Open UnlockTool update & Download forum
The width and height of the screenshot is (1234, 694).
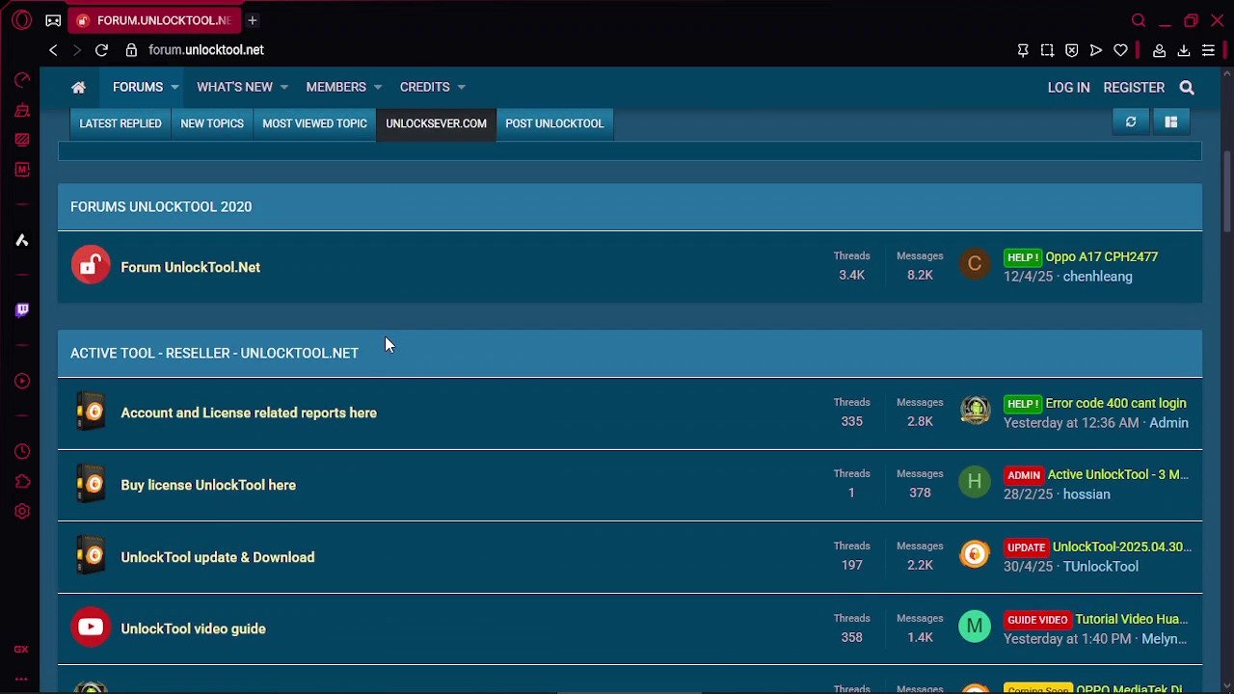tap(217, 557)
